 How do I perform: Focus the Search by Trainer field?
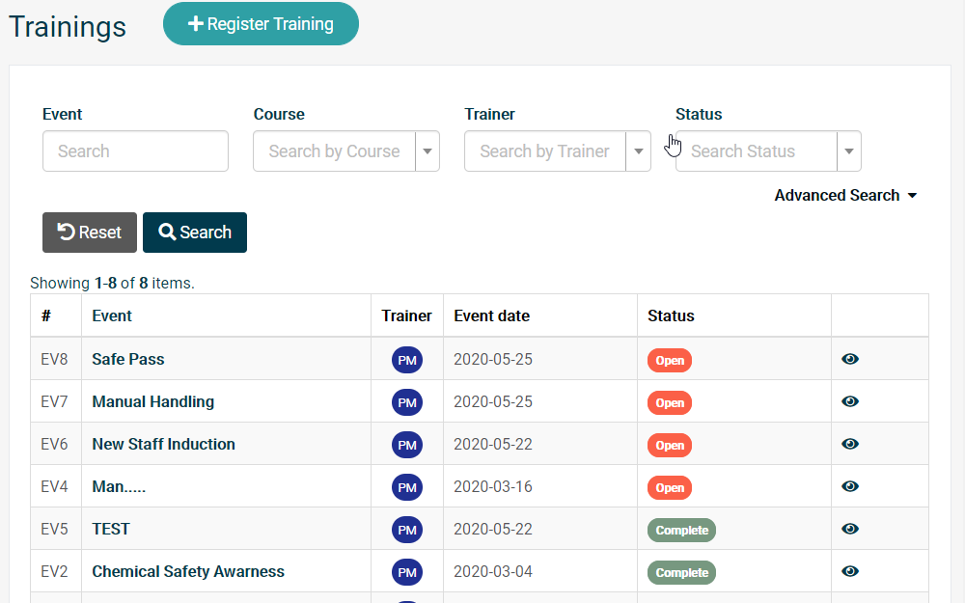click(x=545, y=151)
